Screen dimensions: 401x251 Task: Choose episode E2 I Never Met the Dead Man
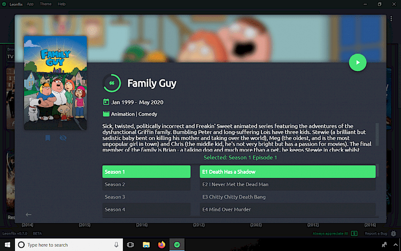[x=288, y=184]
